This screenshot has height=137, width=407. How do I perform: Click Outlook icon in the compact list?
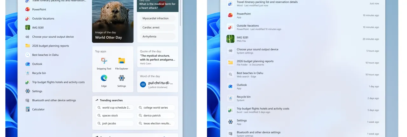tap(28, 64)
